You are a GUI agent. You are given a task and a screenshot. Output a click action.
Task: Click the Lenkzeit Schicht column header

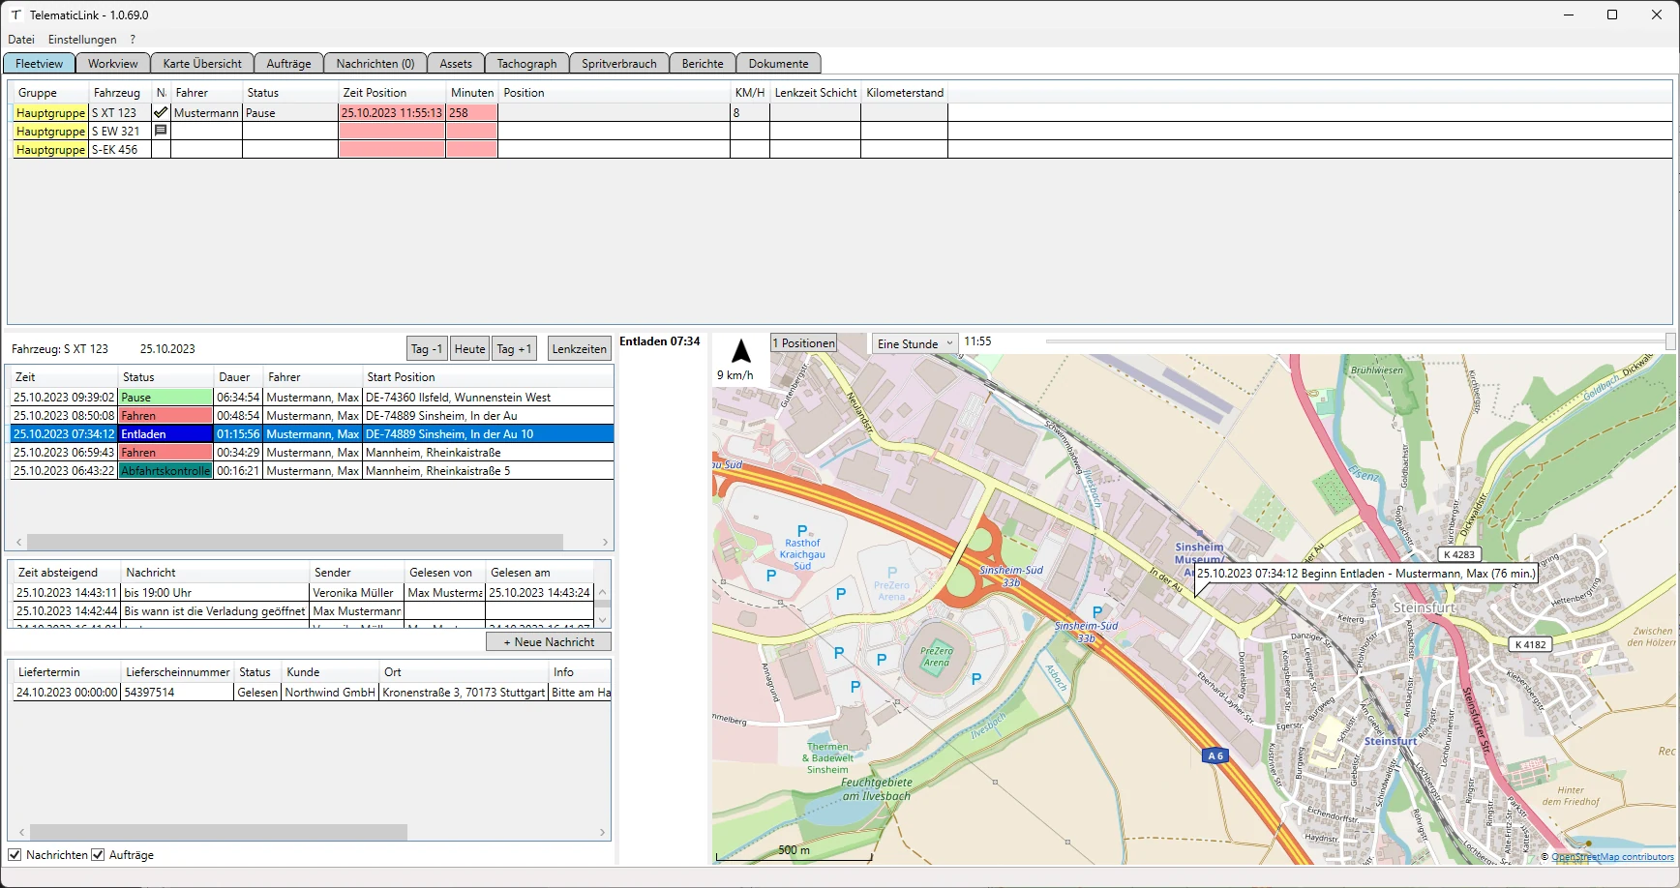pos(816,93)
